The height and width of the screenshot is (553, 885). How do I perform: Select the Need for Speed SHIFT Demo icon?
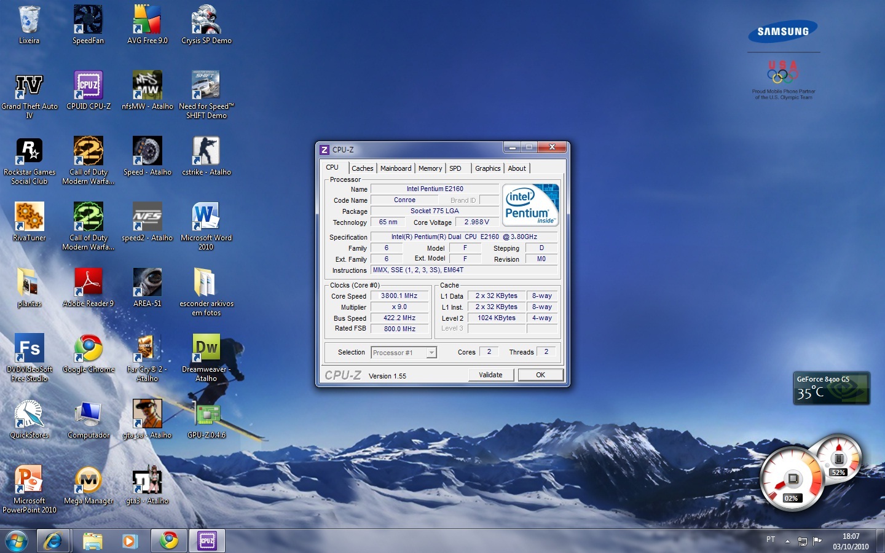206,95
